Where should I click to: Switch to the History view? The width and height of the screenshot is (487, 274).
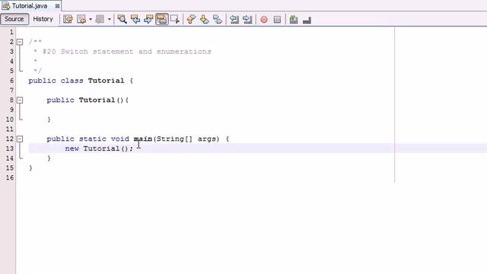coord(43,19)
